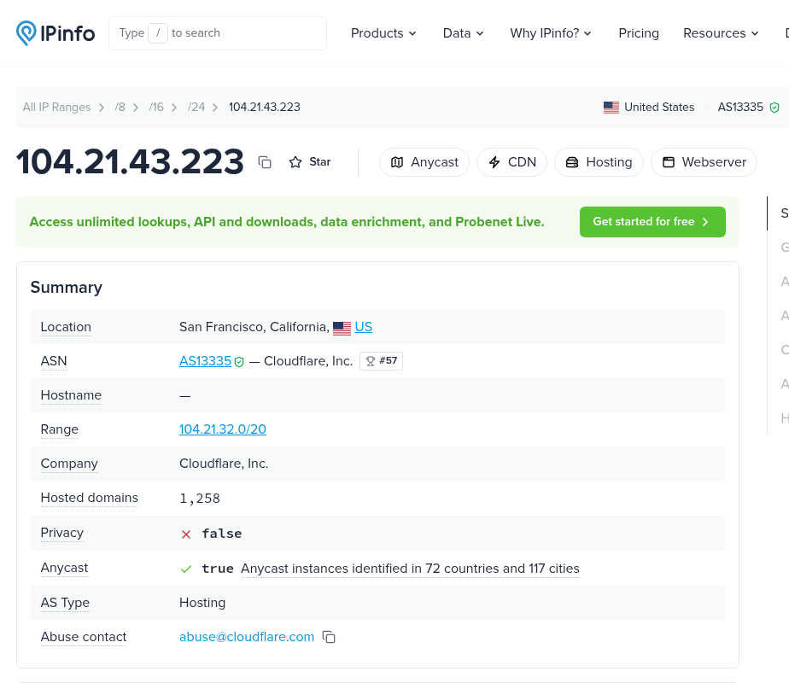Click the Abuse contact label

(x=84, y=637)
